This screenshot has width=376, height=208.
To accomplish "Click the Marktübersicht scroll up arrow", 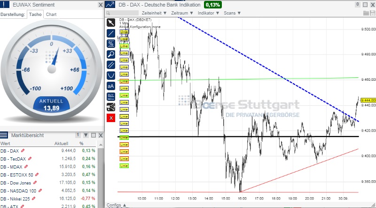I will click(101, 145).
